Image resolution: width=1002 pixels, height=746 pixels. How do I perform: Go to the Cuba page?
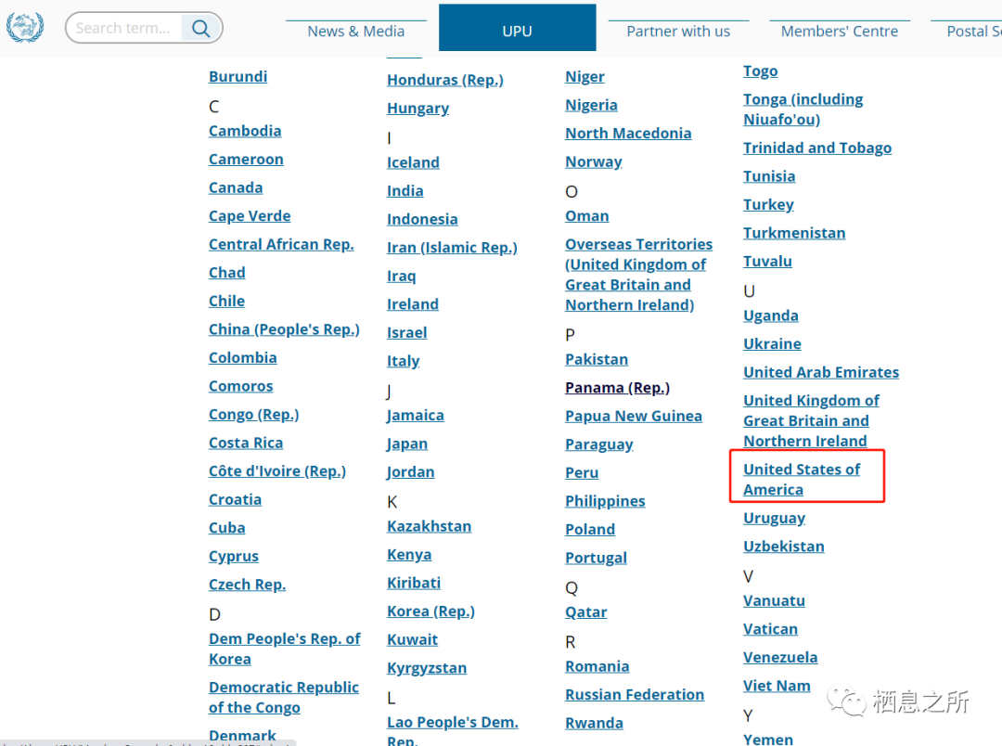coord(227,528)
